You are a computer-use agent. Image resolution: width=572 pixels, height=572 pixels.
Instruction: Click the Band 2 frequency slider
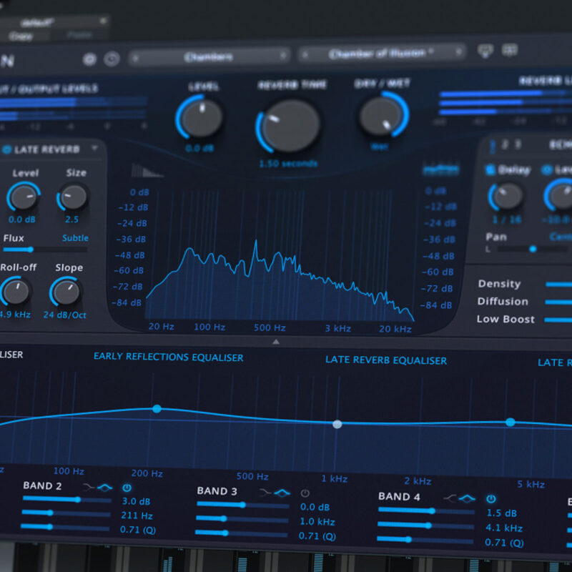click(66, 513)
